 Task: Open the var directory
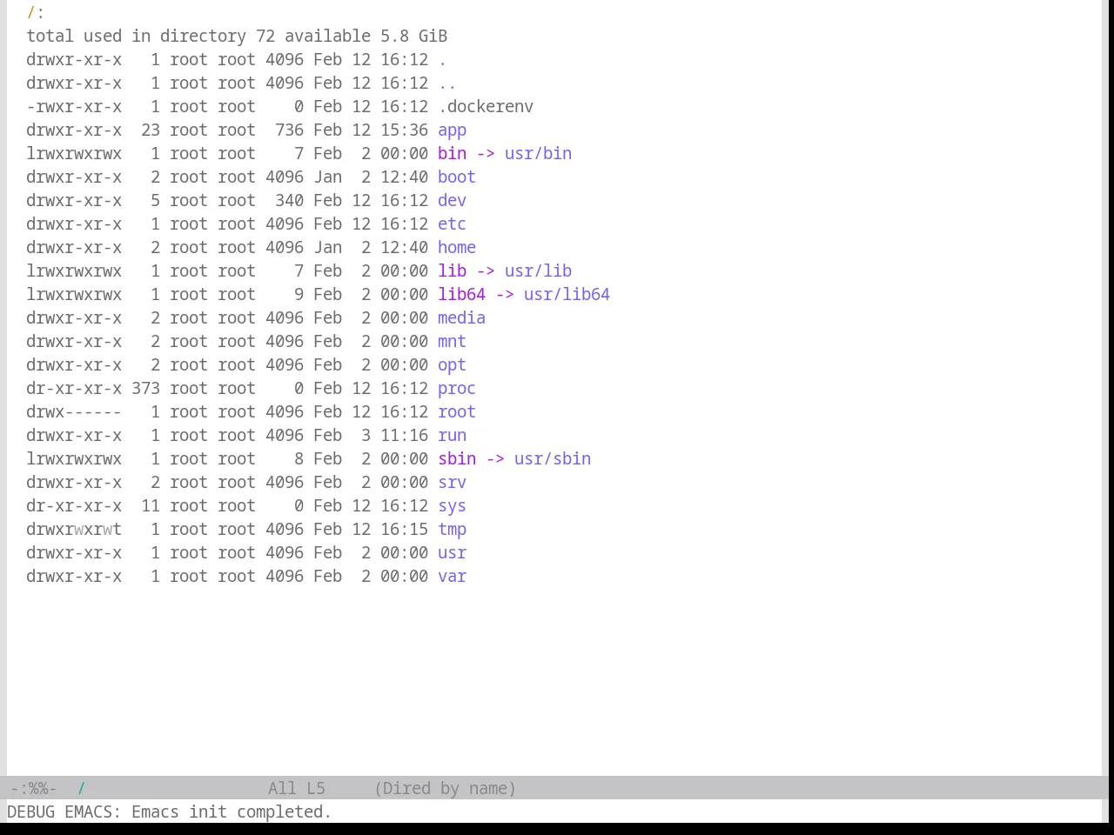(452, 577)
